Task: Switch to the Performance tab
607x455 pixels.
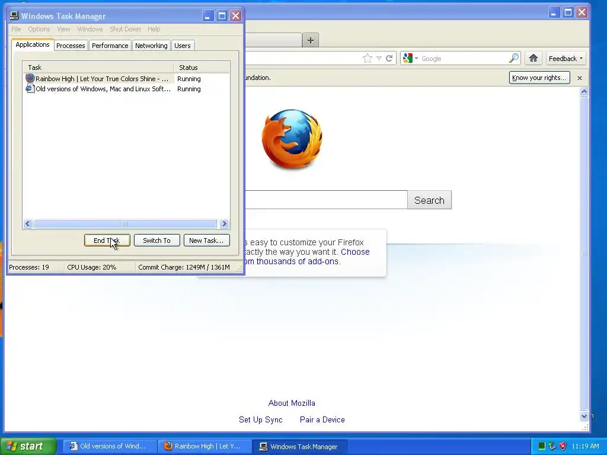Action: point(110,46)
